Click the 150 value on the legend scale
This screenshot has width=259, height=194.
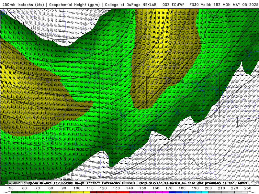(143, 188)
